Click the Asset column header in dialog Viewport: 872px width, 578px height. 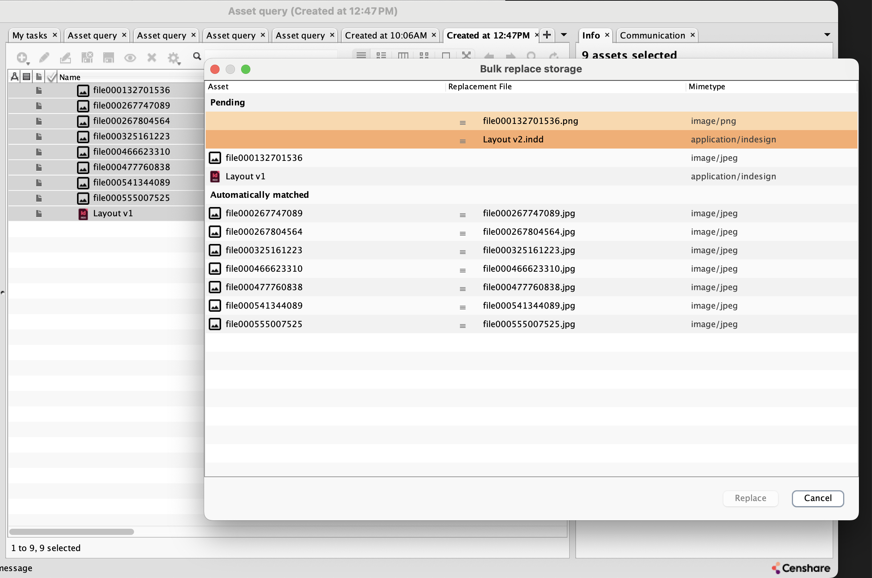325,87
